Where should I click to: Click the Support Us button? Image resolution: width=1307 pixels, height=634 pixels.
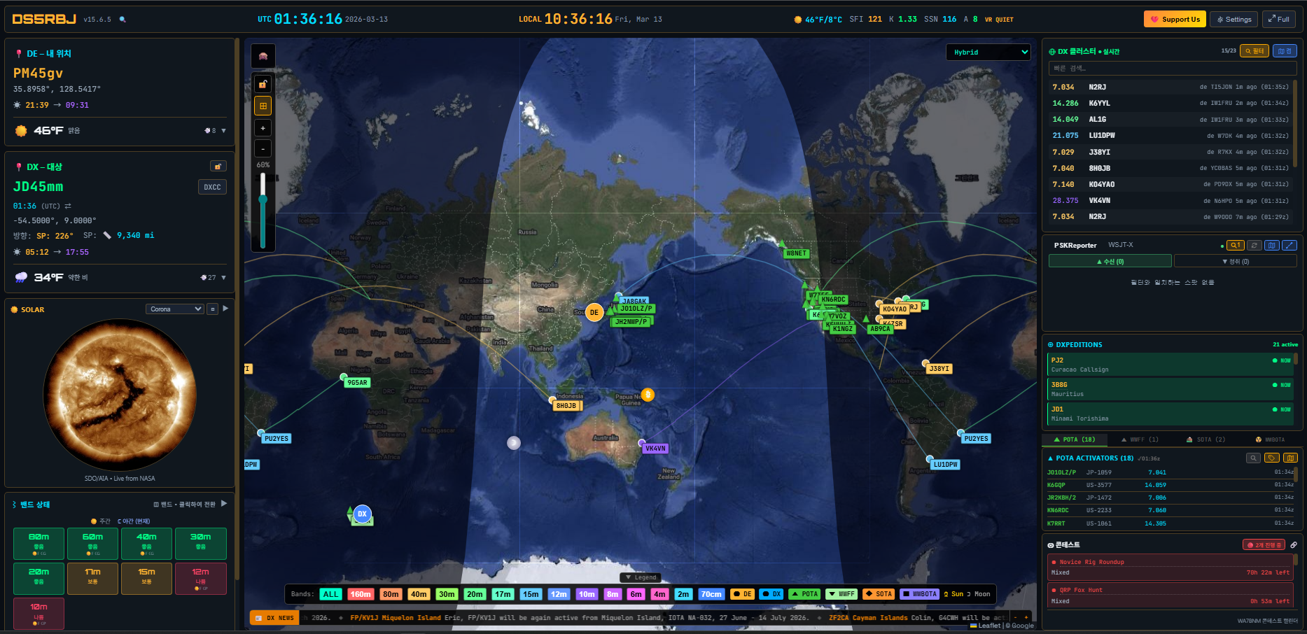click(1174, 20)
